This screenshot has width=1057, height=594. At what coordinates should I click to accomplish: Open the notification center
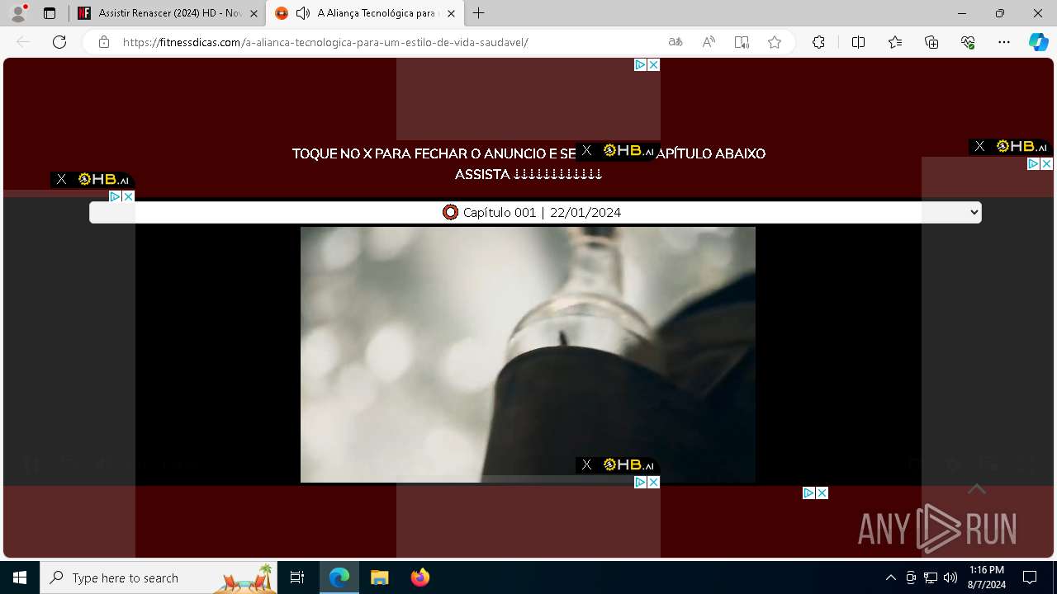(1030, 577)
